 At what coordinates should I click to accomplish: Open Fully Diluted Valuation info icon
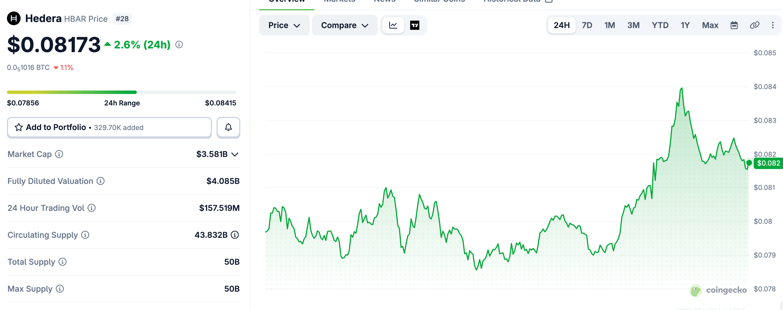(x=101, y=181)
